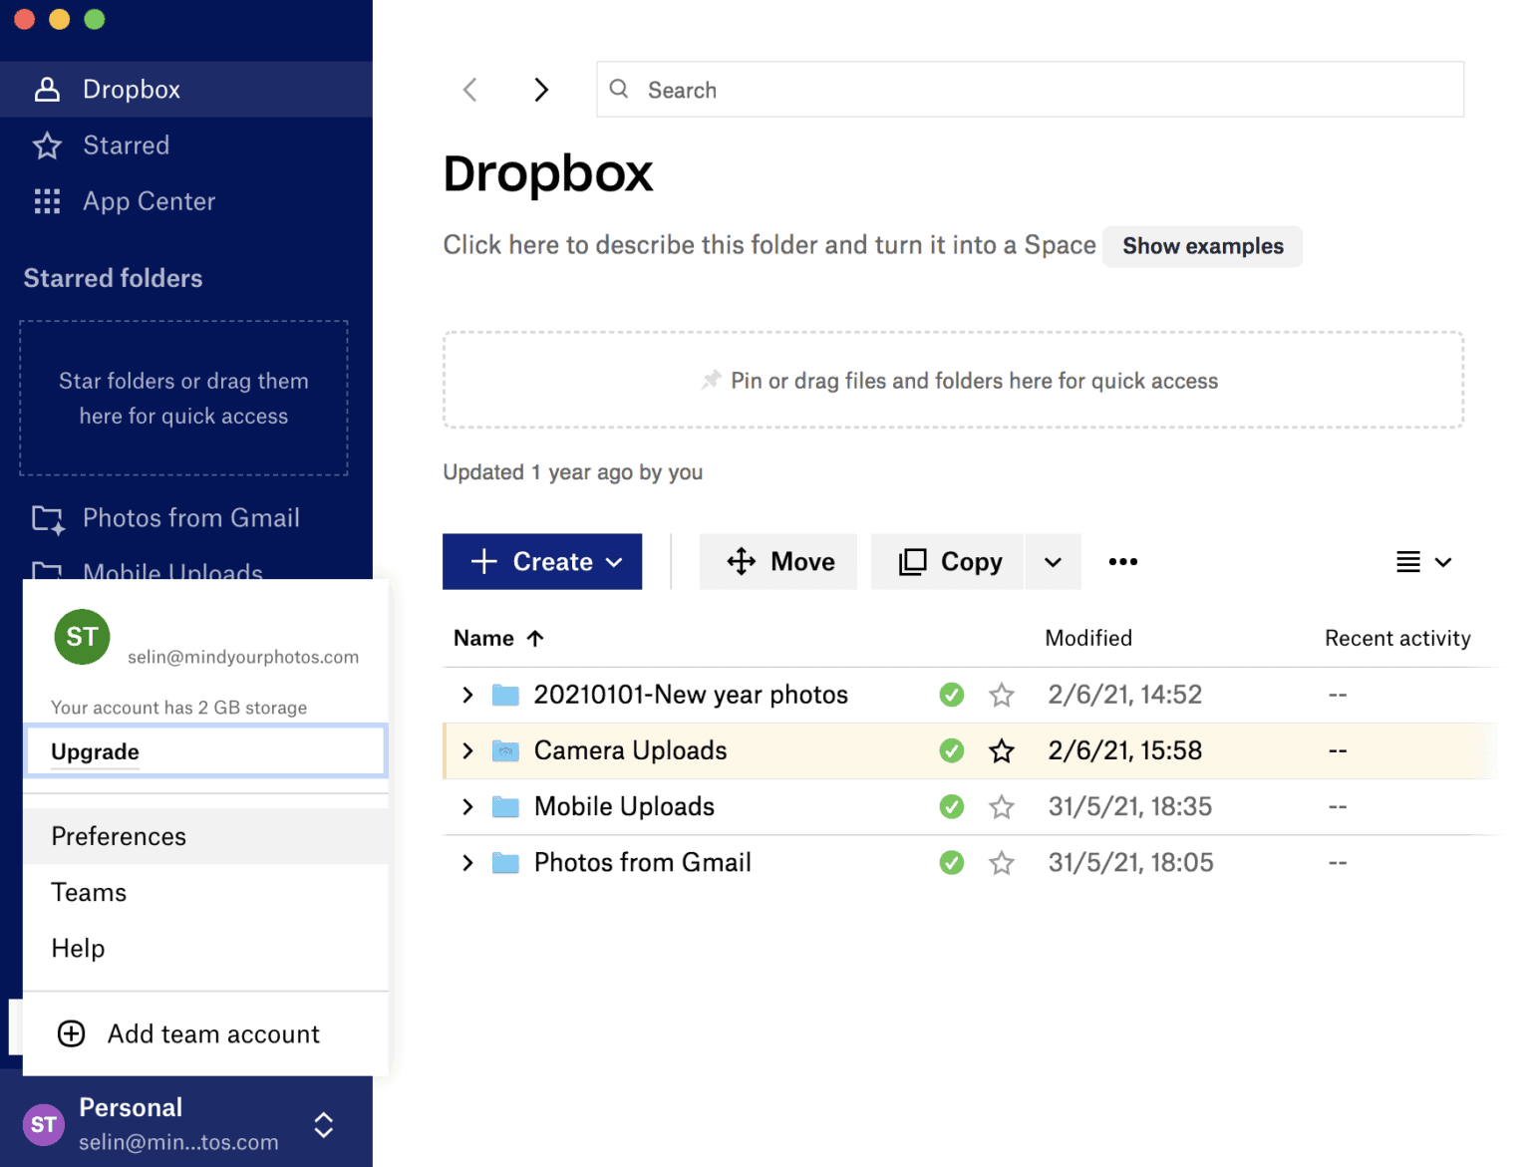Expand the Camera Uploads folder
Screen dimensions: 1531x1167
[x=467, y=750]
